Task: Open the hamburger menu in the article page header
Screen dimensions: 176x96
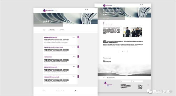Action: (115, 5)
